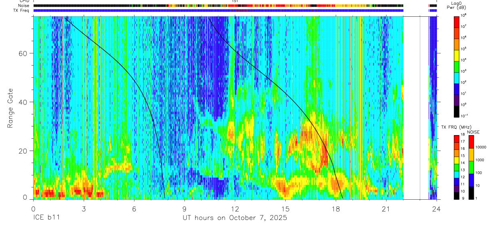This screenshot has width=491, height=226.
Task: Click the yellow segment of Lag0 power colorbar
Action: coord(457,55)
